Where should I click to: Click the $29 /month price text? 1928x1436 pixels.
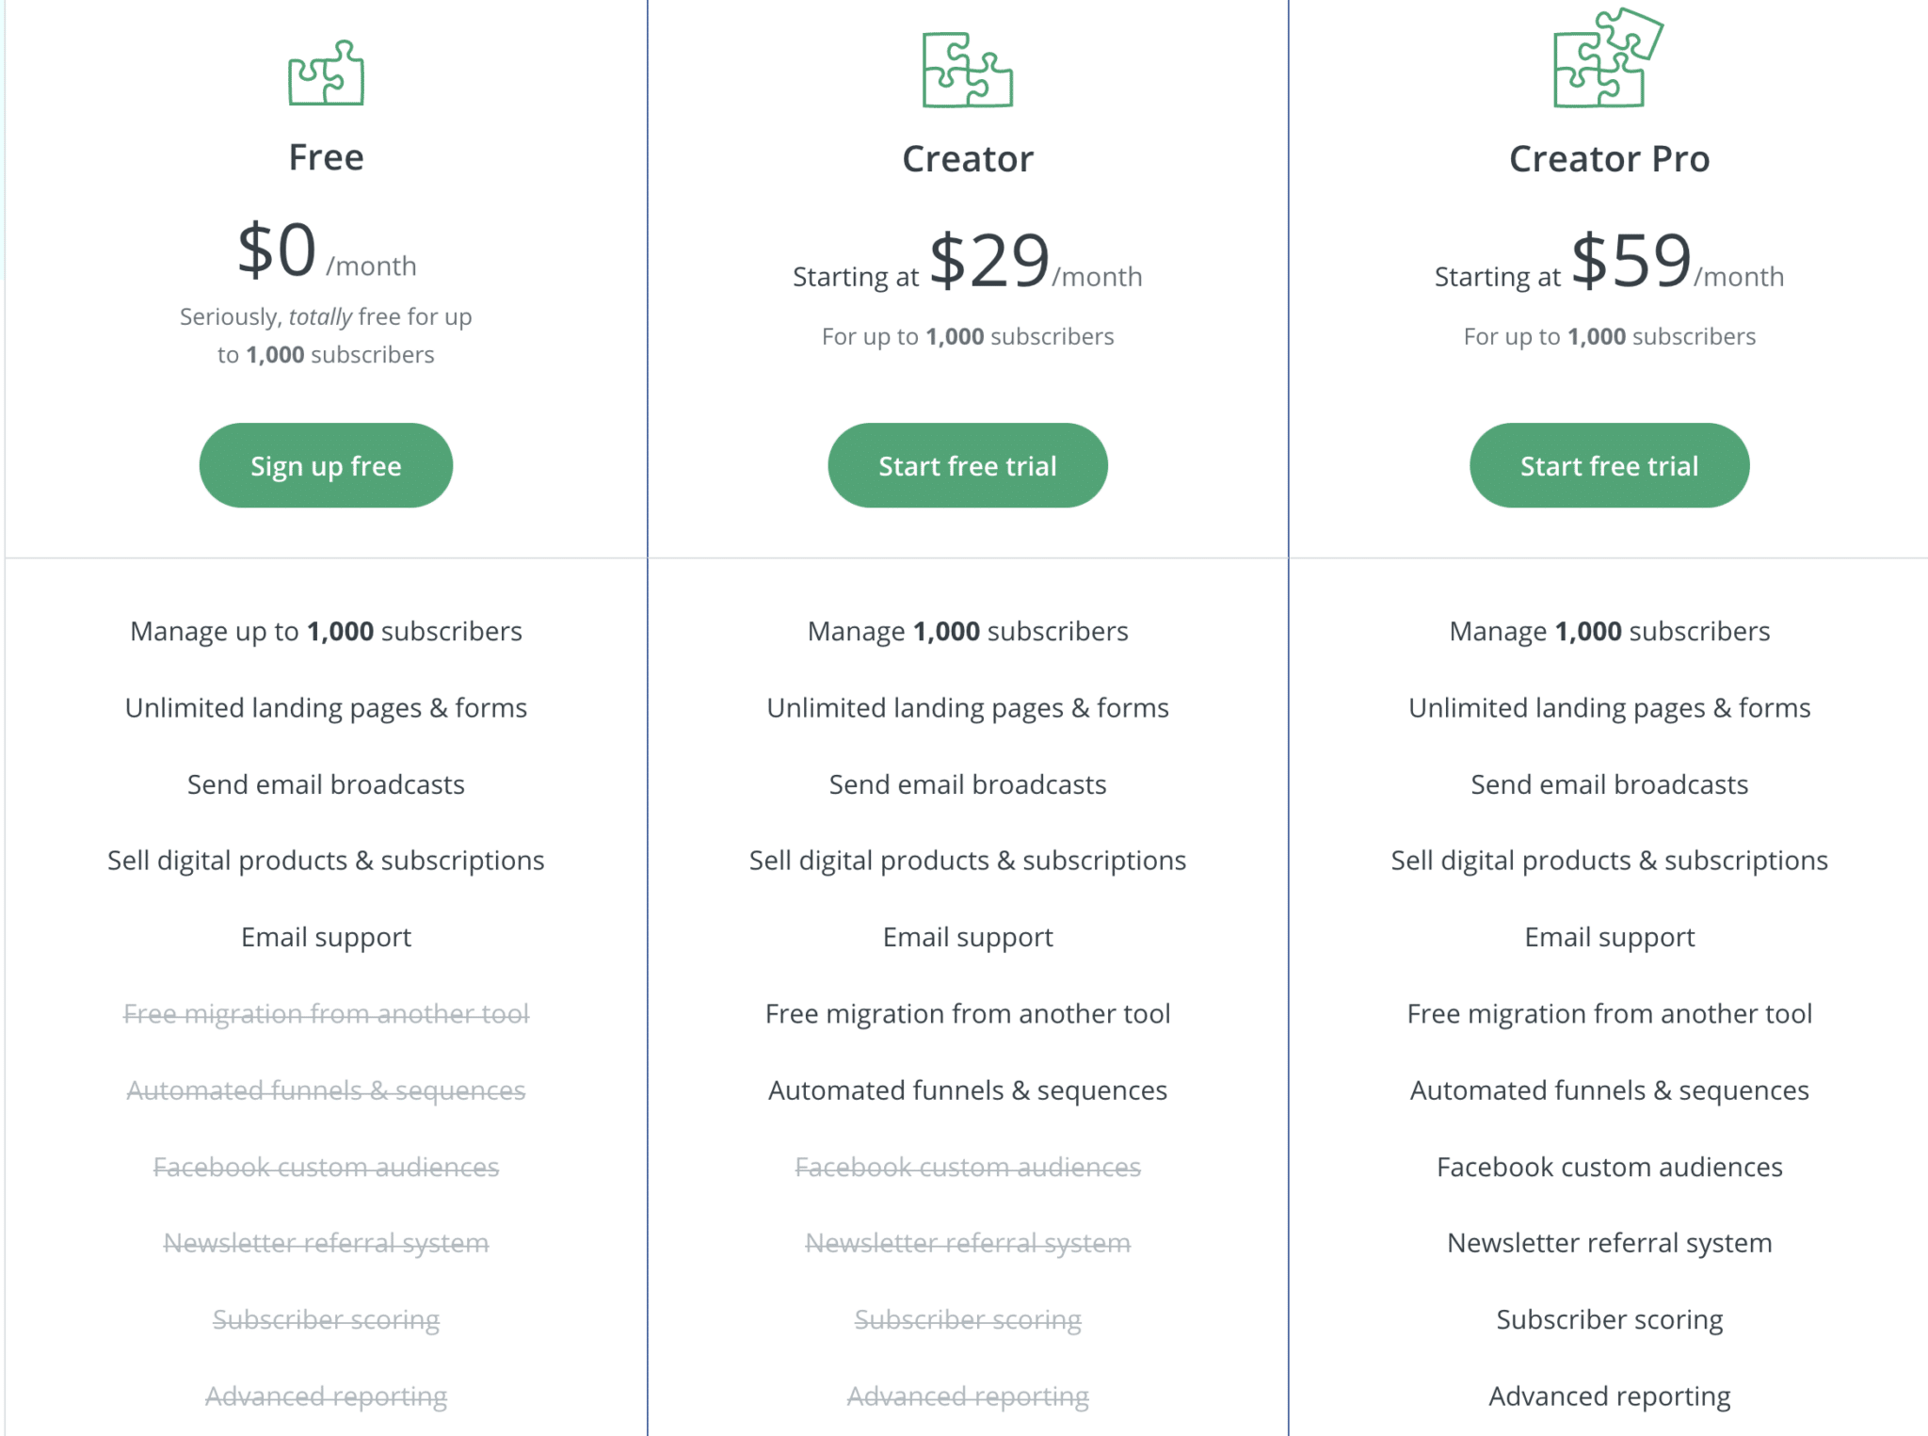pyautogui.click(x=968, y=262)
